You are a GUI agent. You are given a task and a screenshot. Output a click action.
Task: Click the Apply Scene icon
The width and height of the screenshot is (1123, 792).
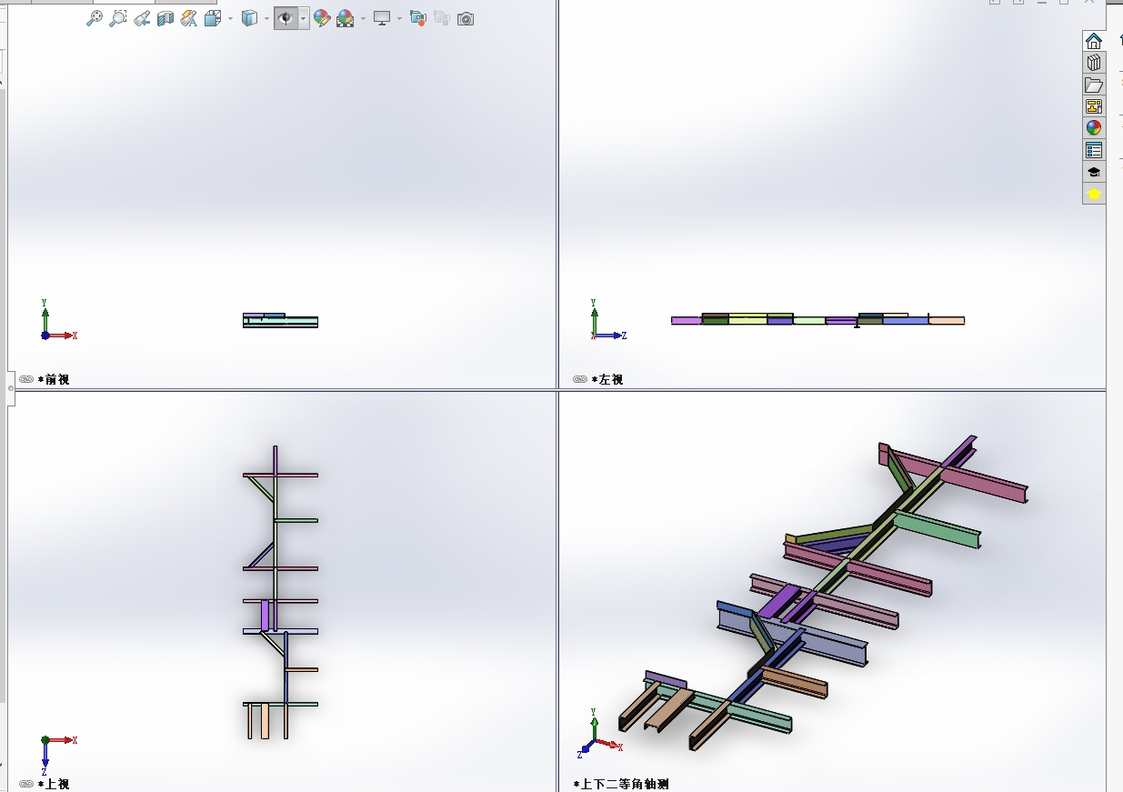(346, 18)
